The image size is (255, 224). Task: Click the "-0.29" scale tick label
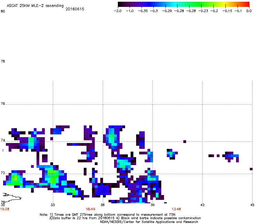[167, 11]
